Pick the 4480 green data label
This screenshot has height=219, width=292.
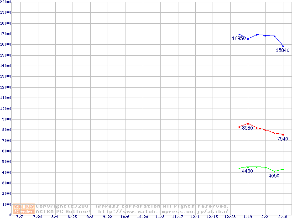(247, 171)
